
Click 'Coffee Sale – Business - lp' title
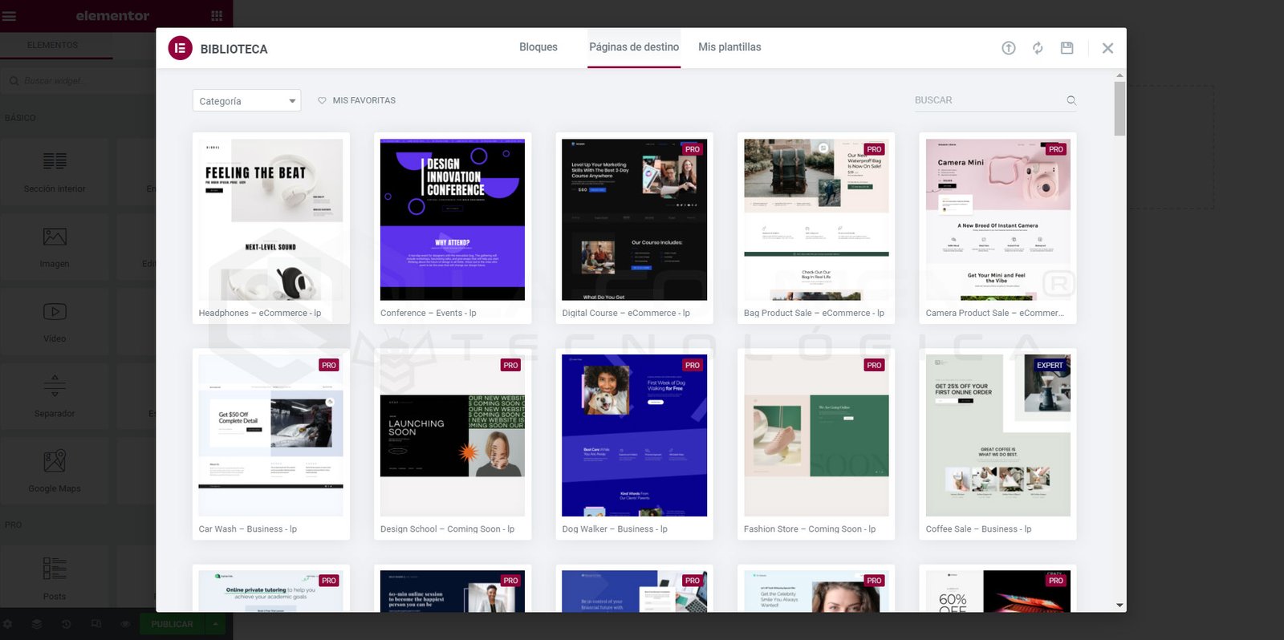pyautogui.click(x=978, y=529)
